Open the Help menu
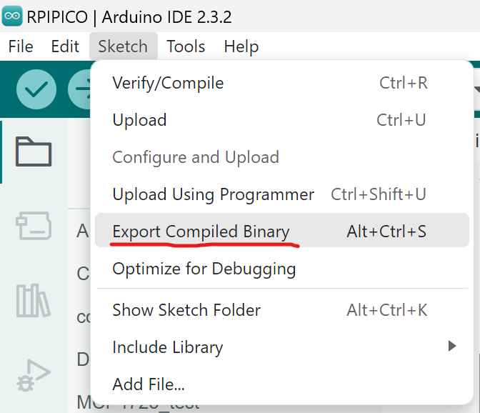The width and height of the screenshot is (480, 413). click(x=241, y=46)
